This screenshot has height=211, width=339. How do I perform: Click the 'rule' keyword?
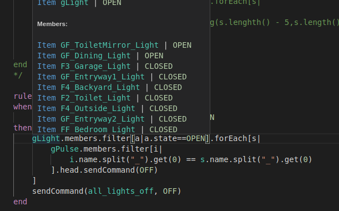[x=23, y=96]
